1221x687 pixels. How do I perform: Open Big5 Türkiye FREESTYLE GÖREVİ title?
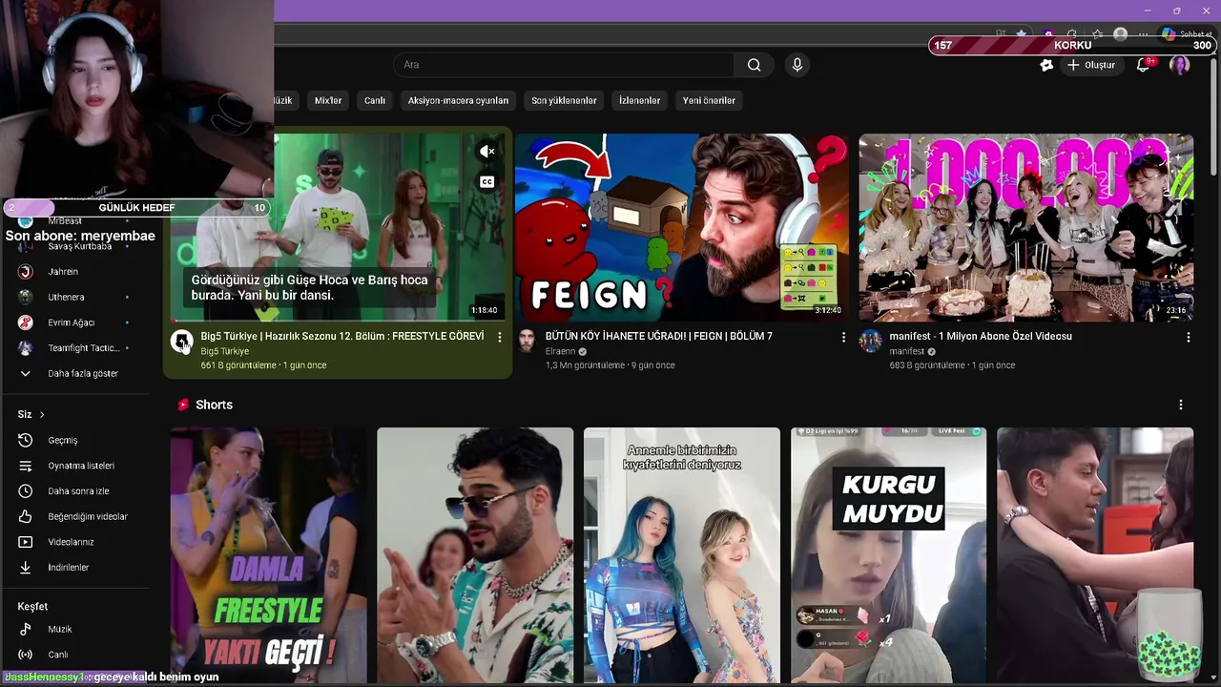tap(342, 336)
